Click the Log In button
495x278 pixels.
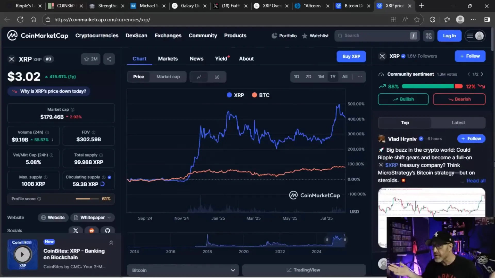449,36
